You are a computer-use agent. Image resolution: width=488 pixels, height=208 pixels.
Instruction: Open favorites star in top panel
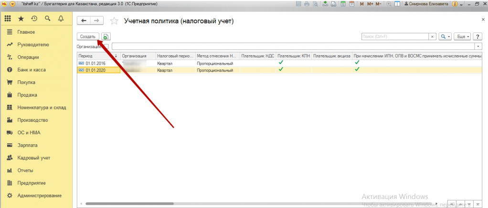point(21,19)
